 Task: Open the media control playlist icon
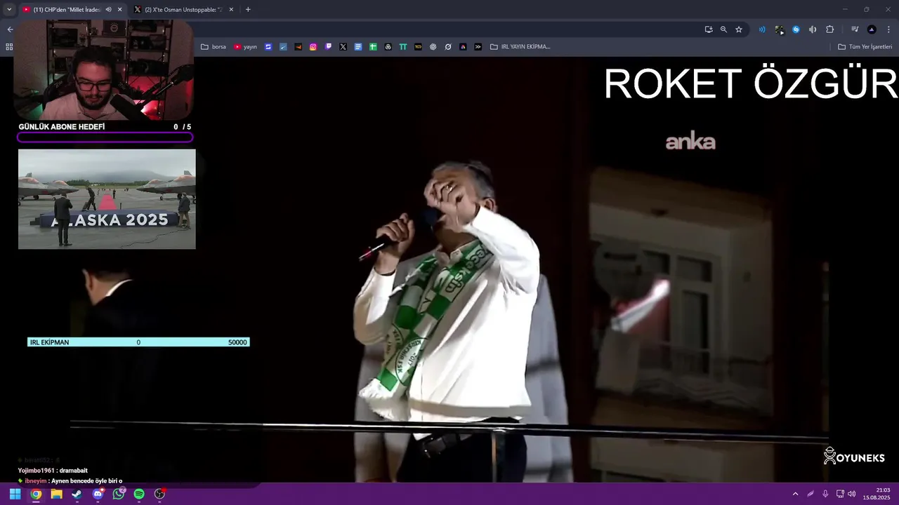point(855,29)
